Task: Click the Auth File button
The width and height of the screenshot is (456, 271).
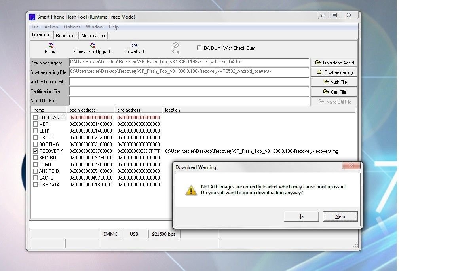Action: [x=334, y=82]
